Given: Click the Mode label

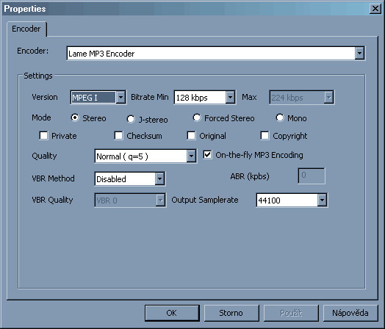Looking at the screenshot, I should tap(41, 117).
